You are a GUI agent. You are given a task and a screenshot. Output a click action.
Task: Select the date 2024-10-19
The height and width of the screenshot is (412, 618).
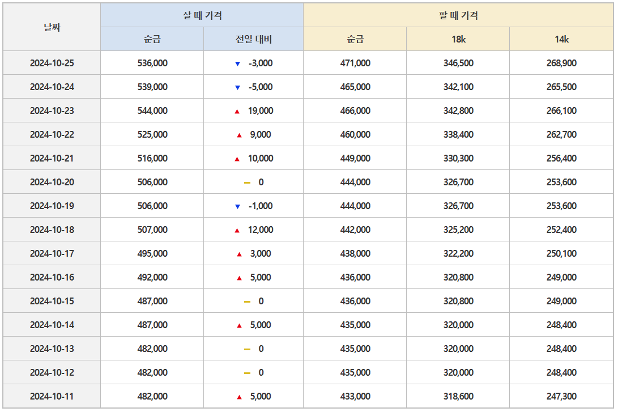pos(52,206)
